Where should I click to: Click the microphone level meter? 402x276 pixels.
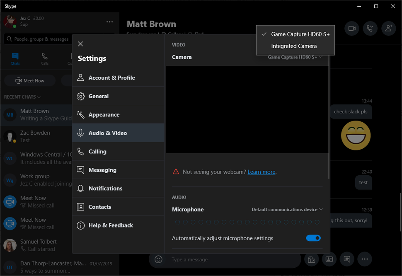coord(247,222)
